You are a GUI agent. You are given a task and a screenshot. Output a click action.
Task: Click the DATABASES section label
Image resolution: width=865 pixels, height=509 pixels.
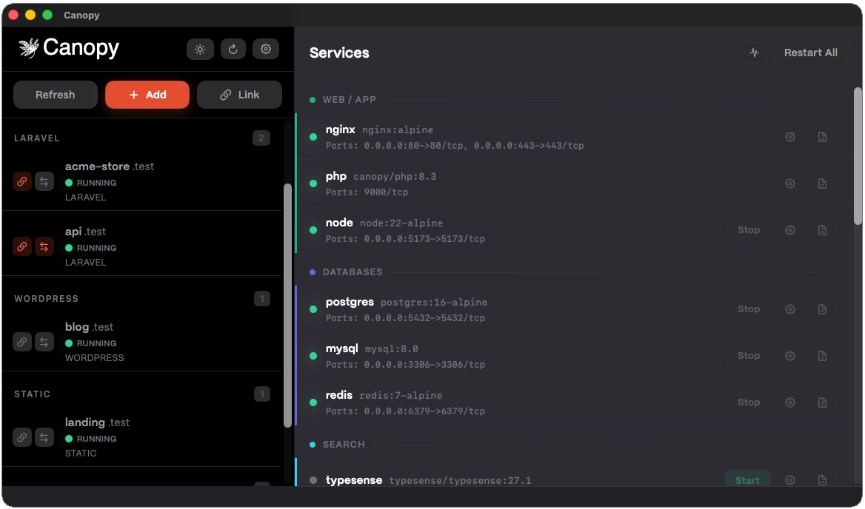click(x=353, y=272)
